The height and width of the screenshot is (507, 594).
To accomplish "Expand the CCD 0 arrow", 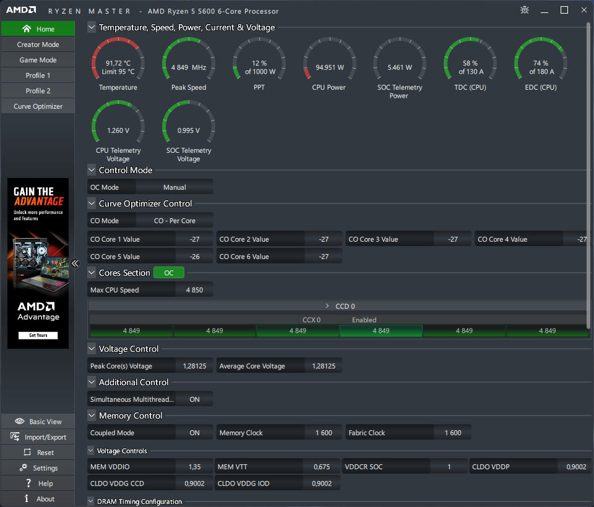I will pos(327,305).
